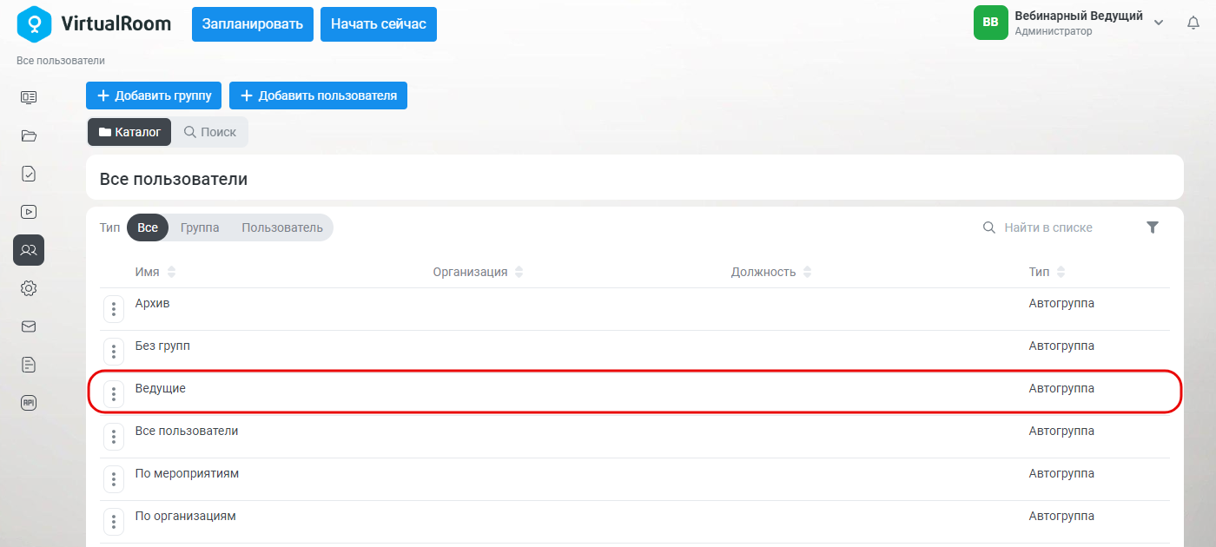Click the Все пользователи breadcrumb under the logo
The height and width of the screenshot is (547, 1216).
[x=61, y=61]
